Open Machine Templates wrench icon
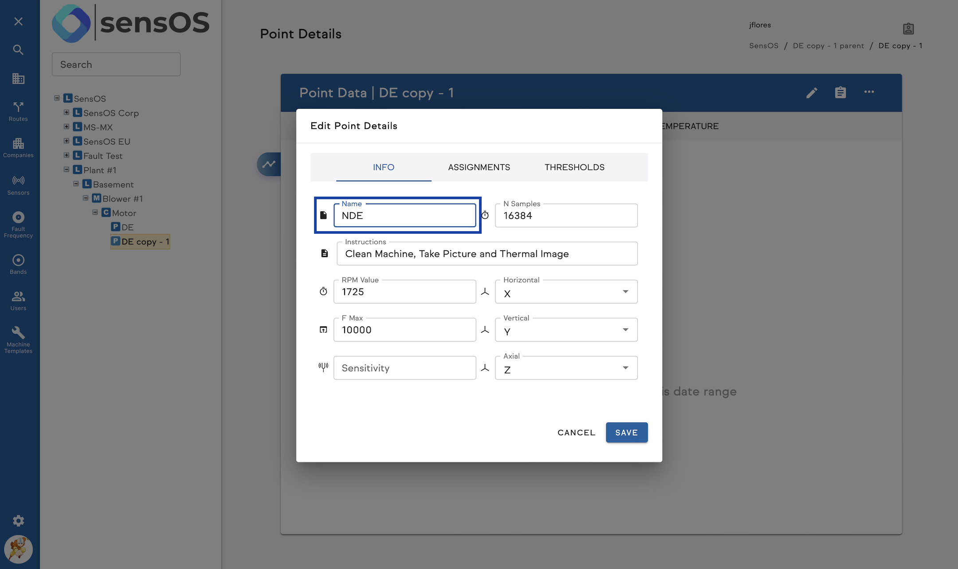 pos(18,339)
